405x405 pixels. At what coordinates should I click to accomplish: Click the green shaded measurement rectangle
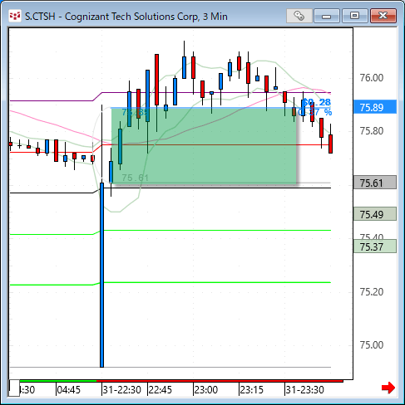coord(204,145)
